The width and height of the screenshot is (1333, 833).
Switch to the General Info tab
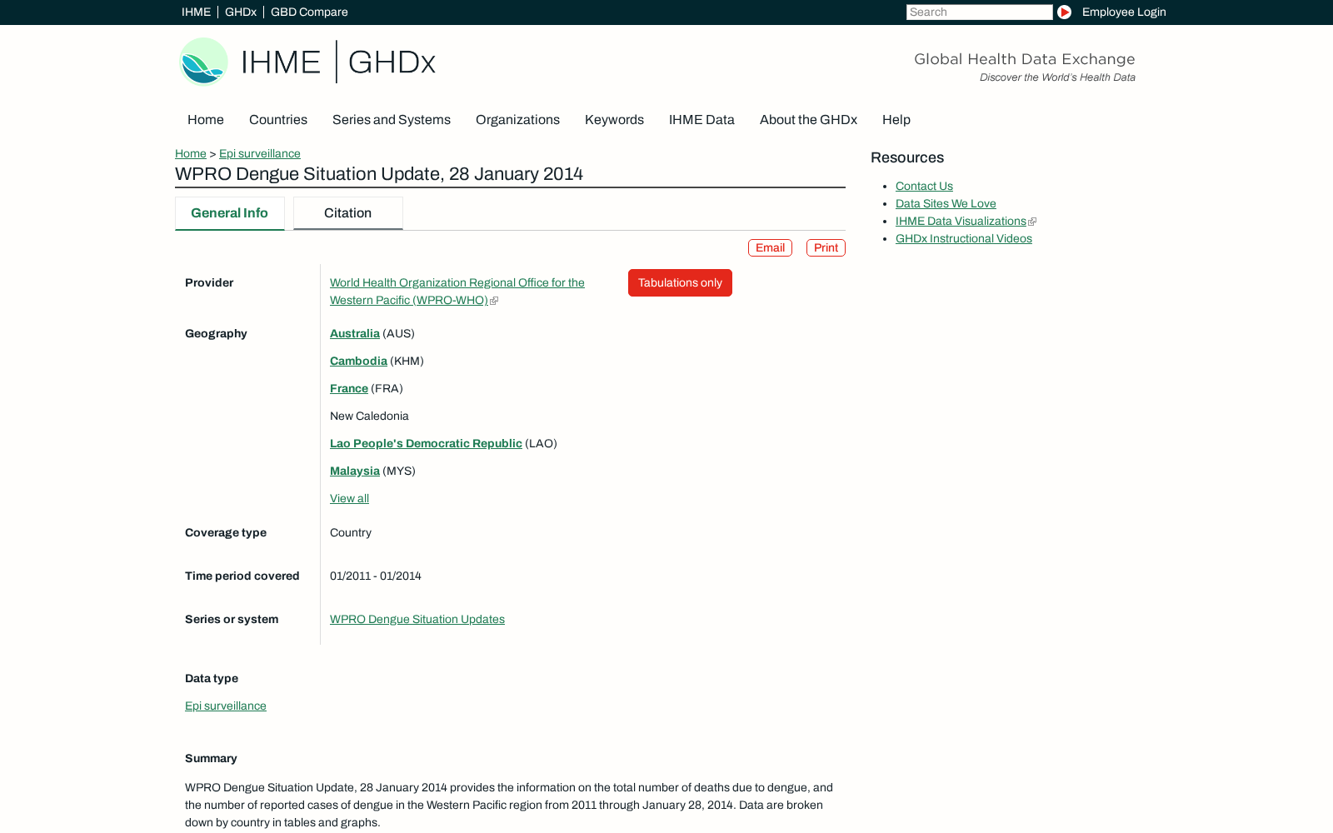pos(230,213)
